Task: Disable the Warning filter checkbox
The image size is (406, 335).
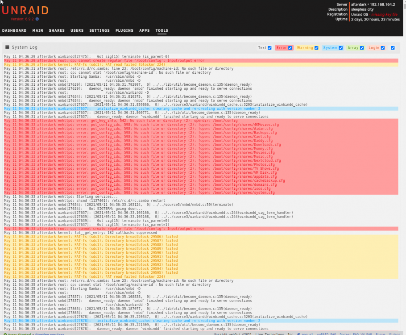Action: [316, 48]
